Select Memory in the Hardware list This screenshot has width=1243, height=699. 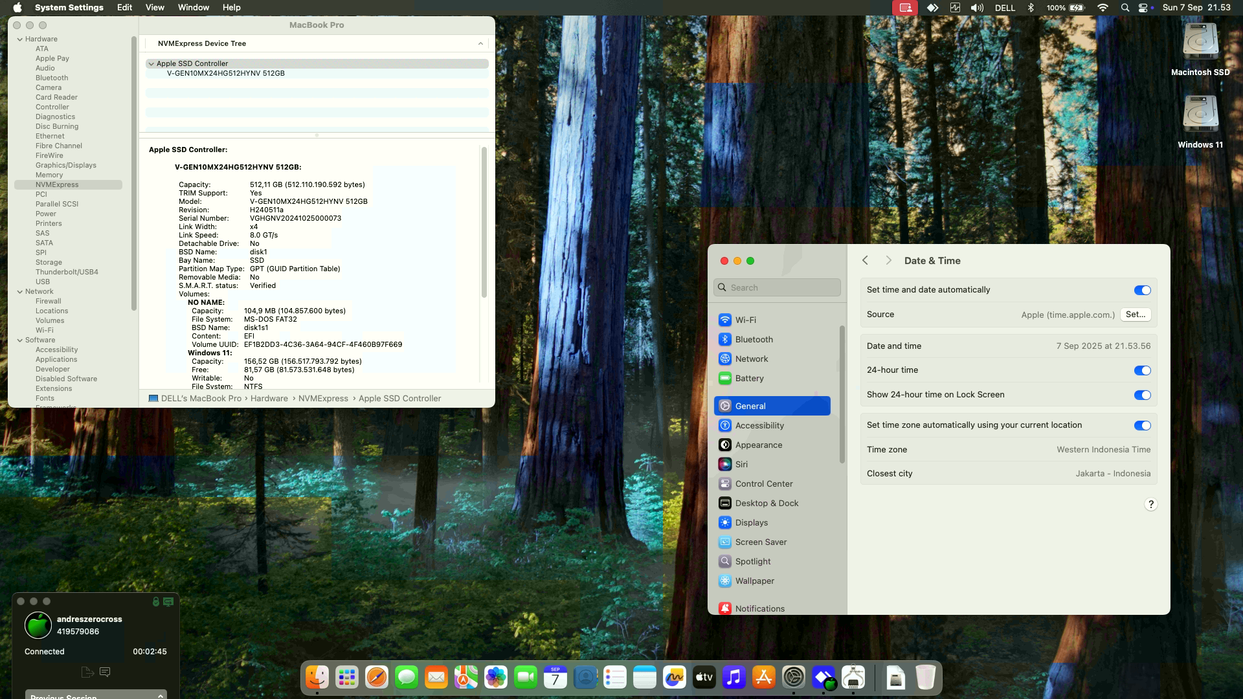pyautogui.click(x=49, y=175)
